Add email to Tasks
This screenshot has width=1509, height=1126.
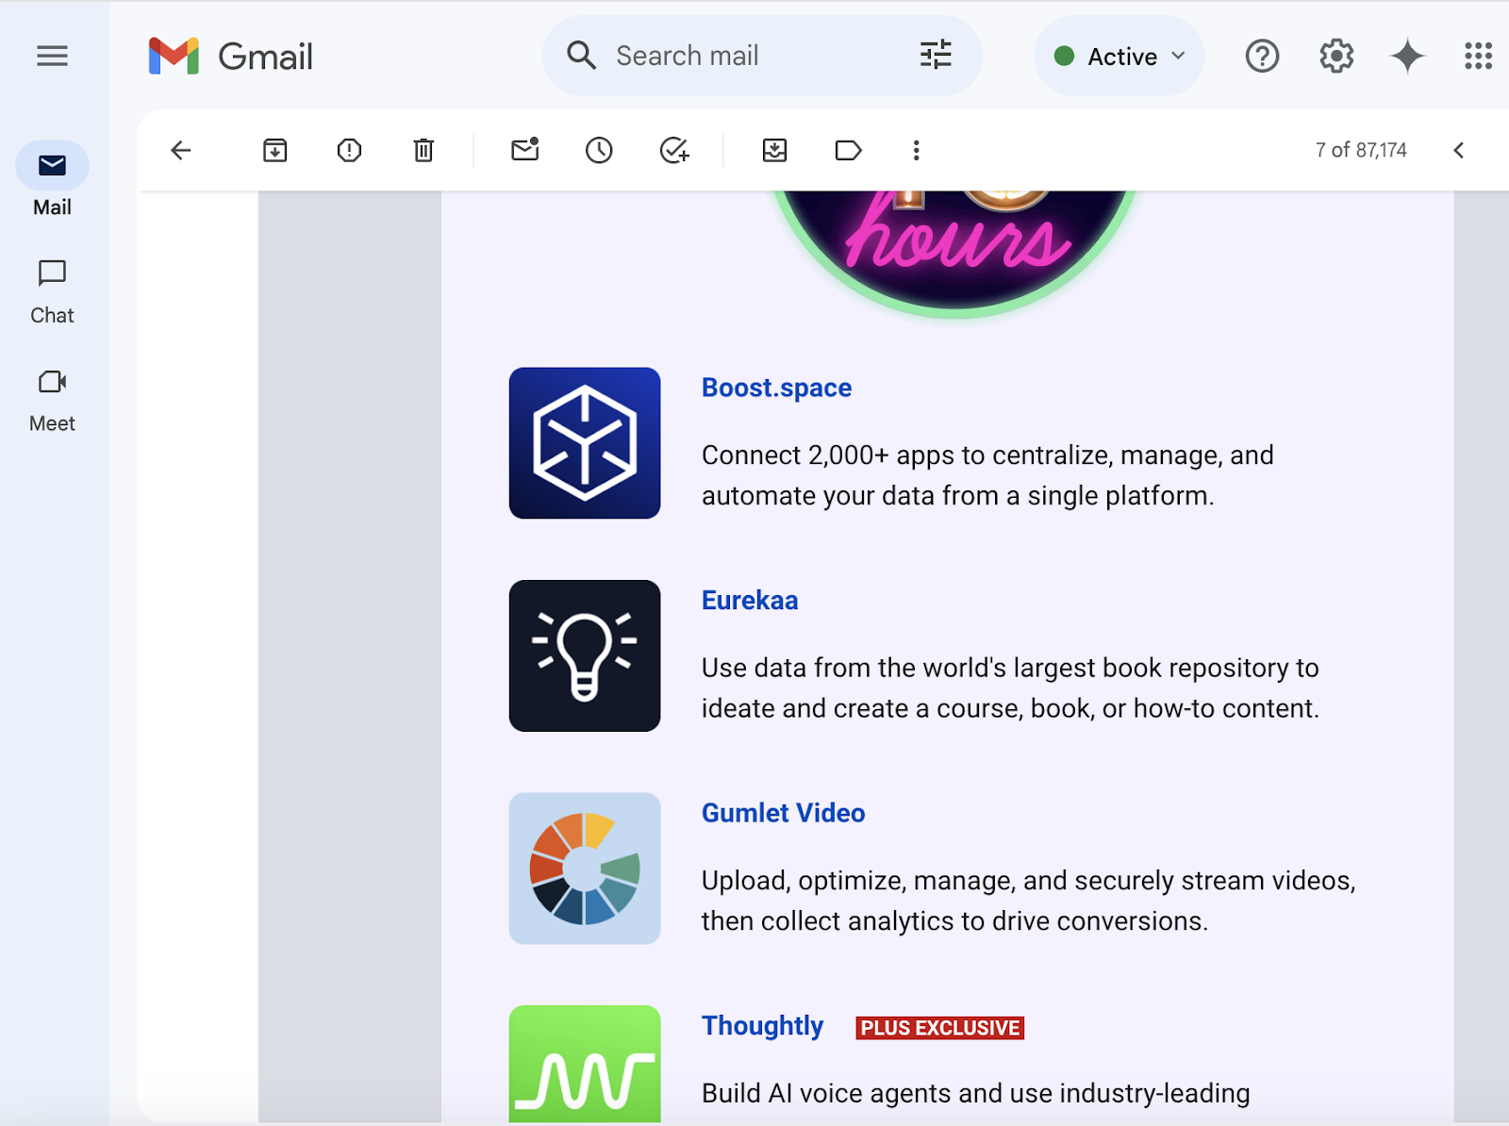click(674, 150)
